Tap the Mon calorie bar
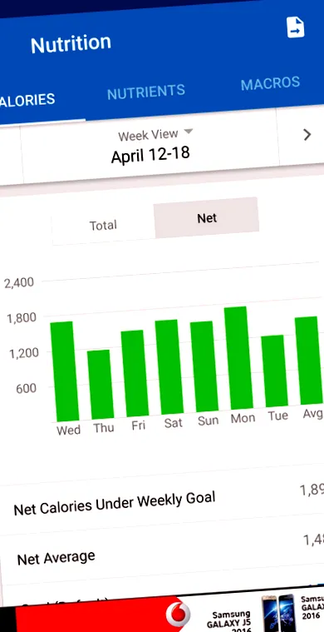The image size is (324, 632). pyautogui.click(x=238, y=358)
